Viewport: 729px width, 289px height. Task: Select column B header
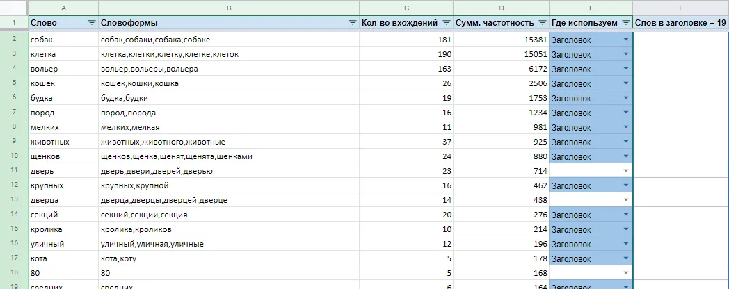pyautogui.click(x=229, y=8)
